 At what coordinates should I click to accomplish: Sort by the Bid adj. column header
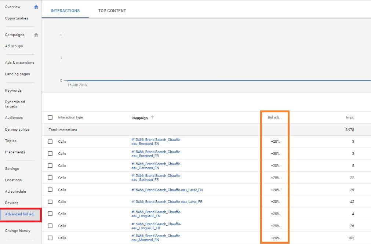tap(273, 118)
